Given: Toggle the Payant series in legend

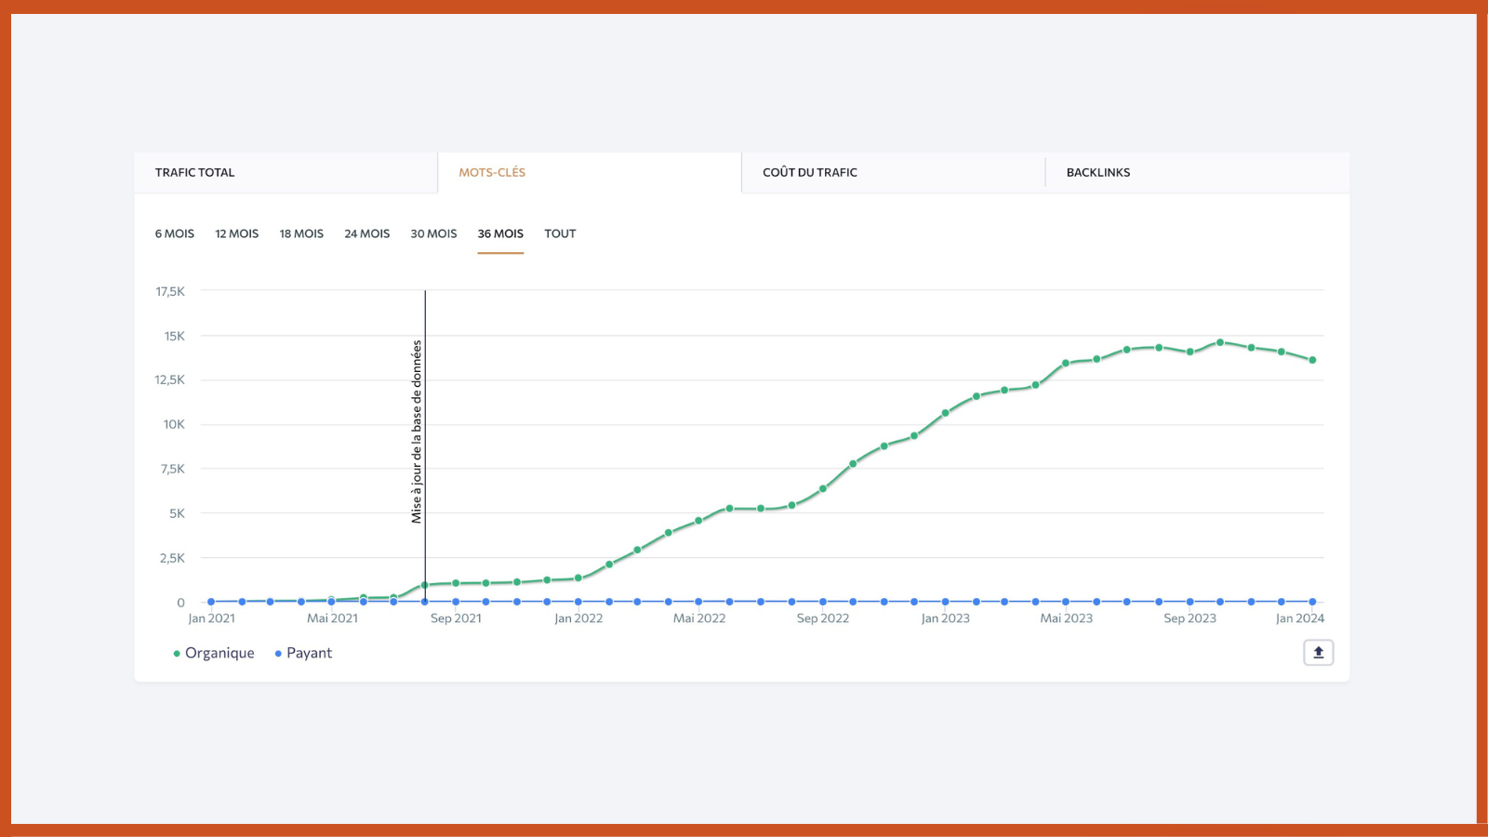Looking at the screenshot, I should [303, 653].
